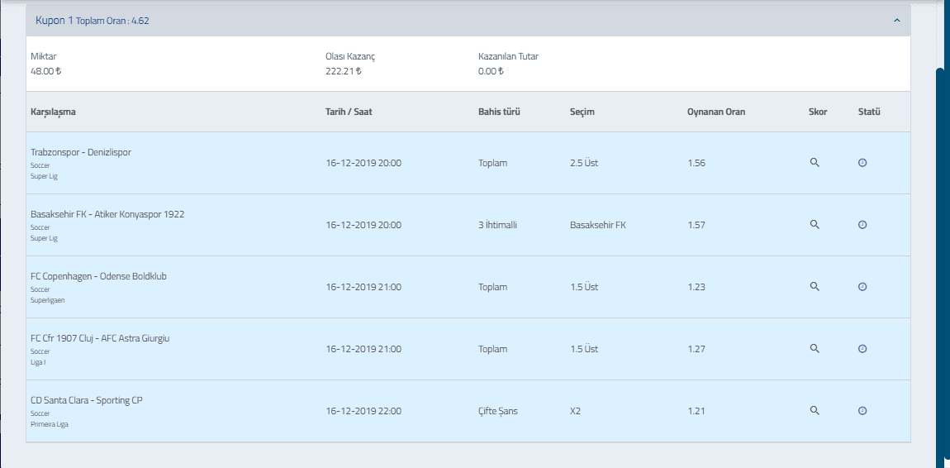This screenshot has width=950, height=468.
Task: Select the Karşılaşma column header
Action: click(53, 112)
